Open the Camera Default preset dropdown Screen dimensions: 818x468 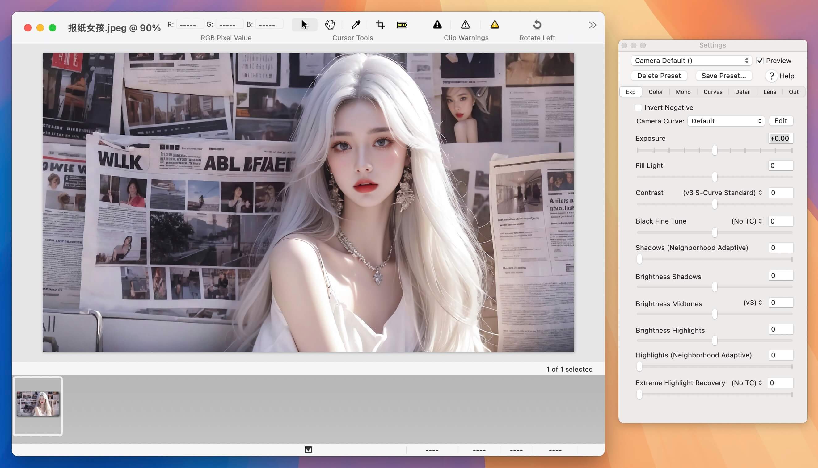click(690, 61)
